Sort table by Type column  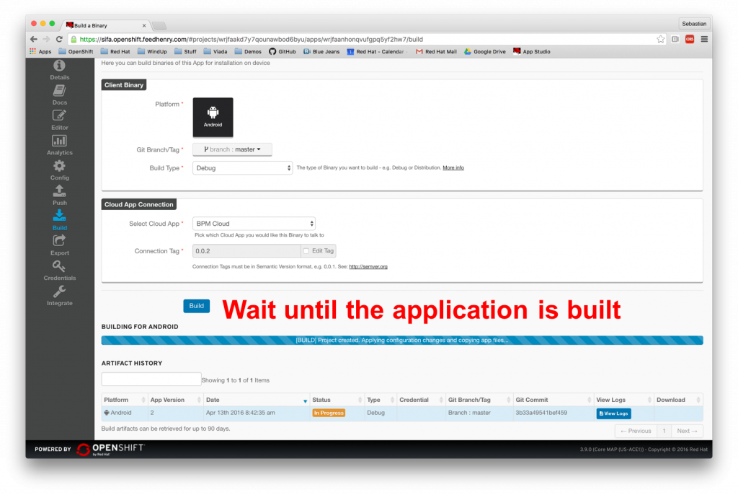click(x=381, y=400)
